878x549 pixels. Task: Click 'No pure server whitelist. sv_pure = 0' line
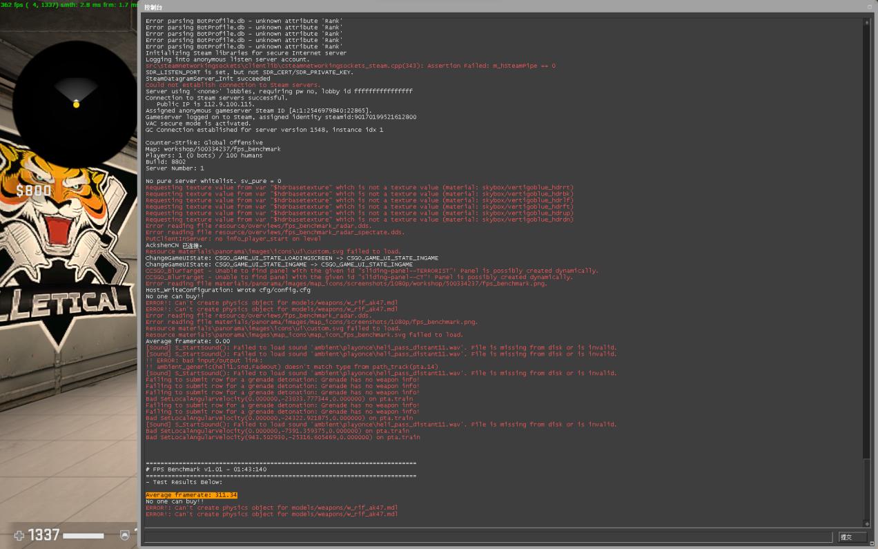tap(213, 181)
